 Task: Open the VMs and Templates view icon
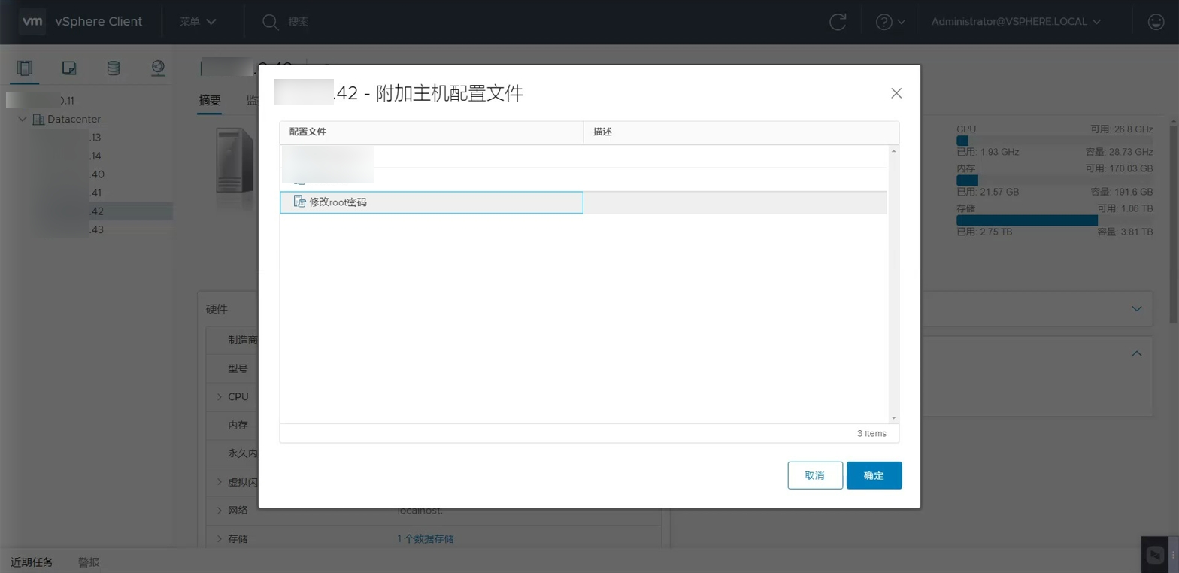click(68, 68)
